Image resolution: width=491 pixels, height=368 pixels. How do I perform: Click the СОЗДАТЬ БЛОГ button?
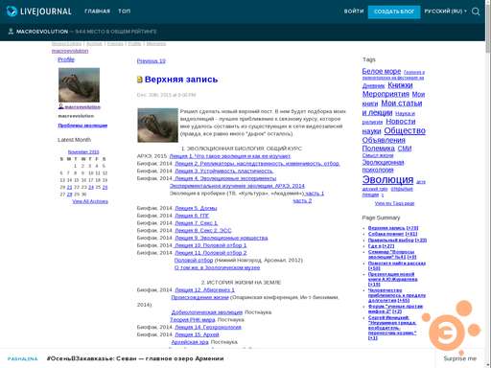coord(394,11)
